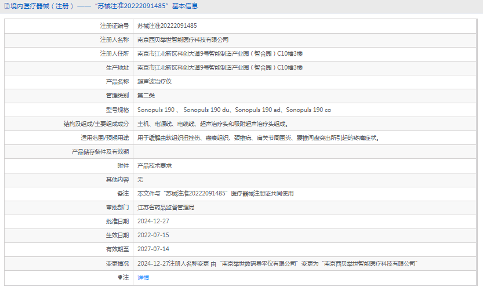483x290 pixels.
Task: Select registration number 苏械注准20222091485 value
Action: click(x=167, y=26)
